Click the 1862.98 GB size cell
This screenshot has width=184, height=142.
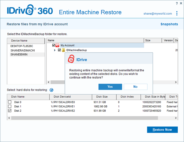(101, 106)
